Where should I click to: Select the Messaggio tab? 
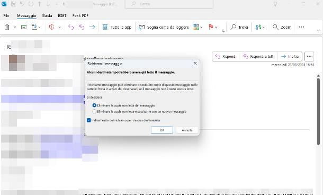(26, 15)
